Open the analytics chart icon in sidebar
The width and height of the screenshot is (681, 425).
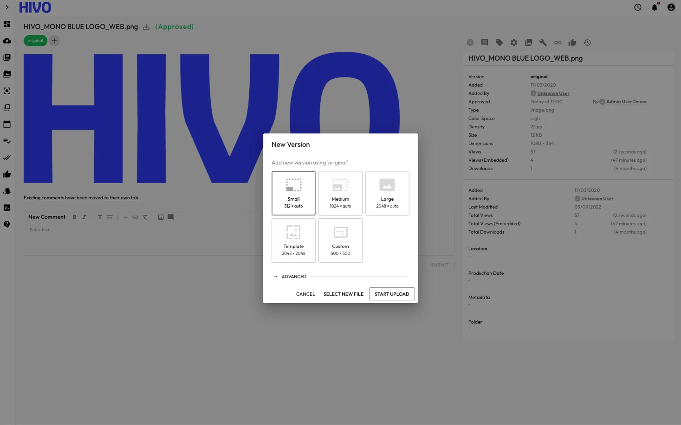[7, 208]
